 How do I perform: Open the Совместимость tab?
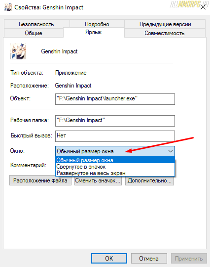point(165,33)
